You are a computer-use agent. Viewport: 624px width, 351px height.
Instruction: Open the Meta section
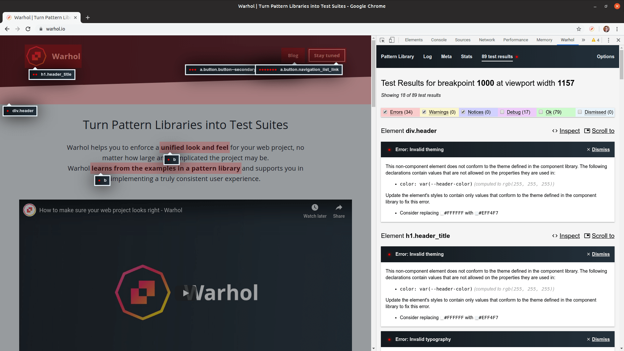click(x=446, y=57)
